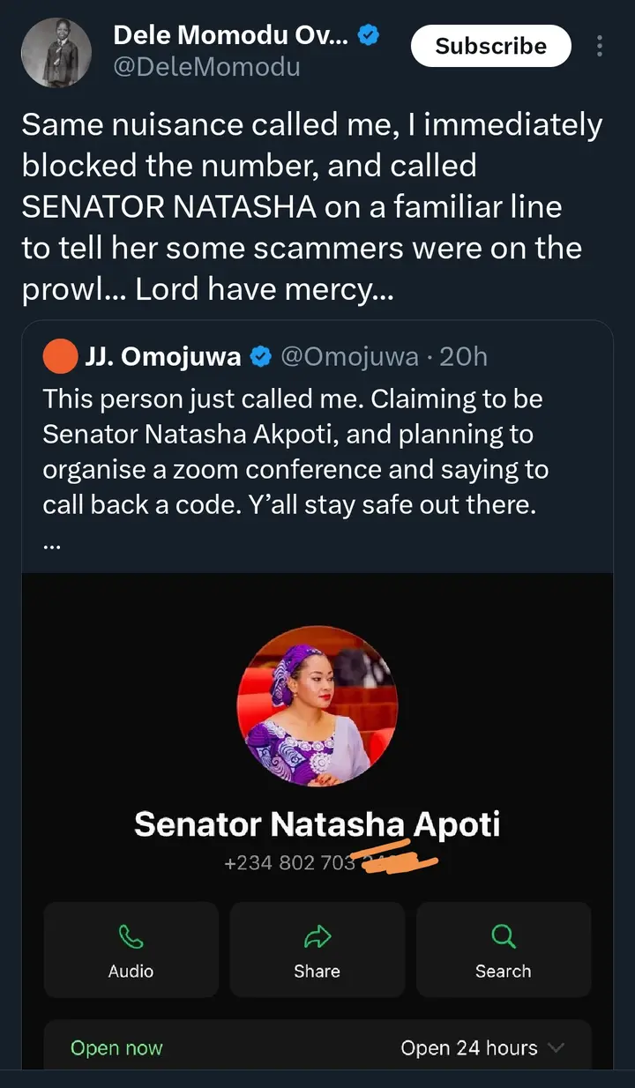Screen dimensions: 635x1088
Task: Tap the Share arrow icon
Action: coord(317,936)
